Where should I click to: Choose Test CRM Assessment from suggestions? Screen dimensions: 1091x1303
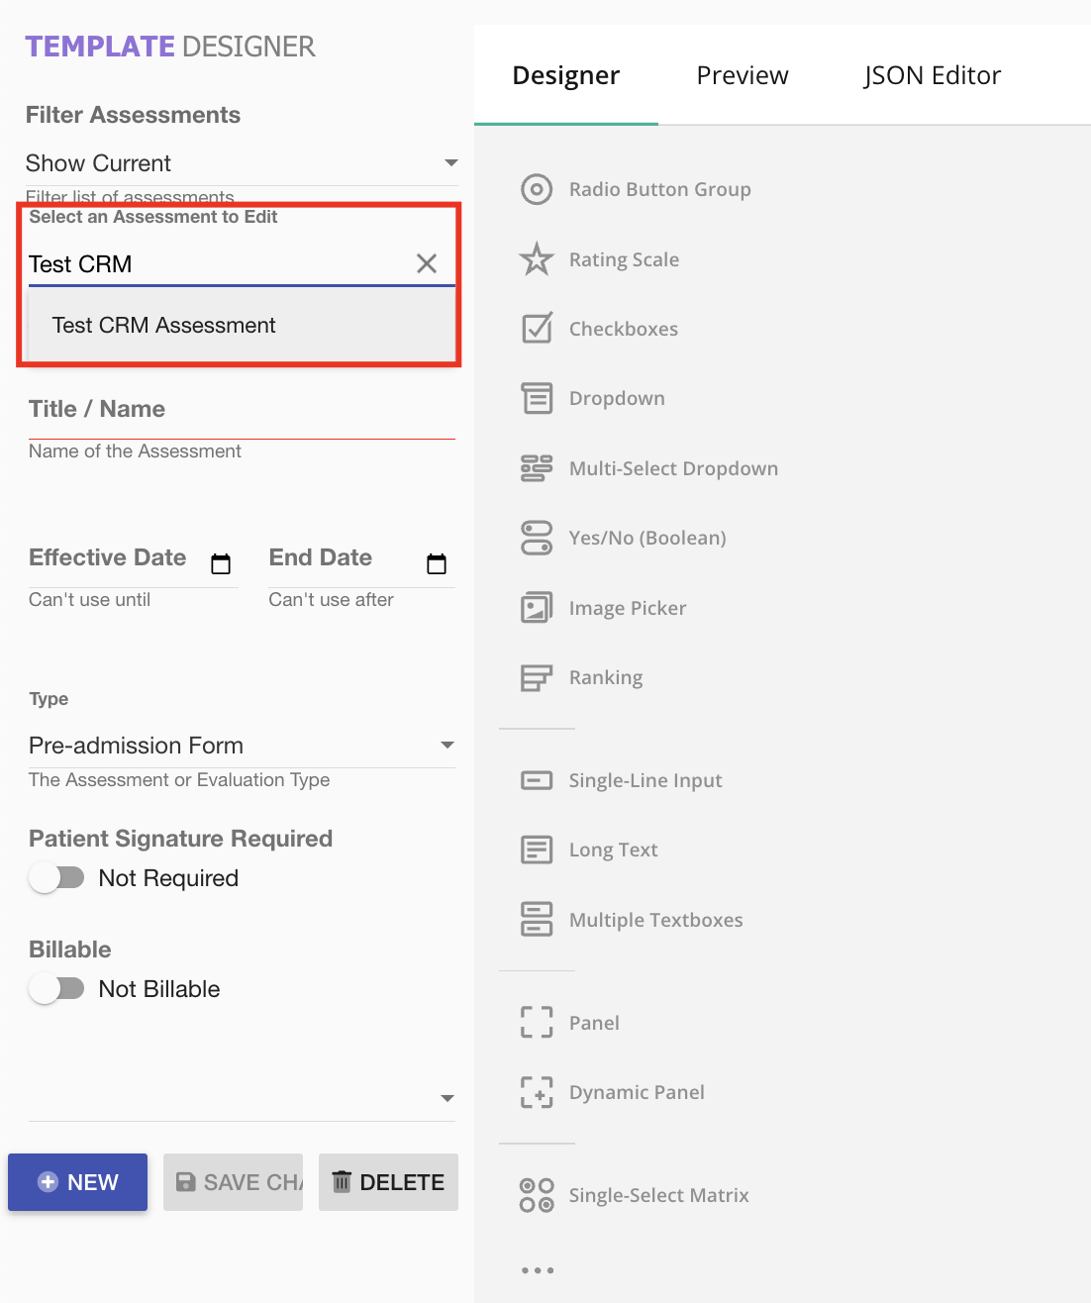pyautogui.click(x=164, y=326)
